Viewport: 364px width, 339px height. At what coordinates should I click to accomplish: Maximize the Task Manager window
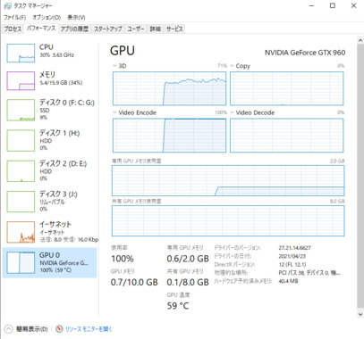coord(333,6)
